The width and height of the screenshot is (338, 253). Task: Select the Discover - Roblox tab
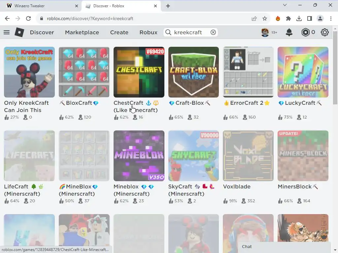point(121,6)
